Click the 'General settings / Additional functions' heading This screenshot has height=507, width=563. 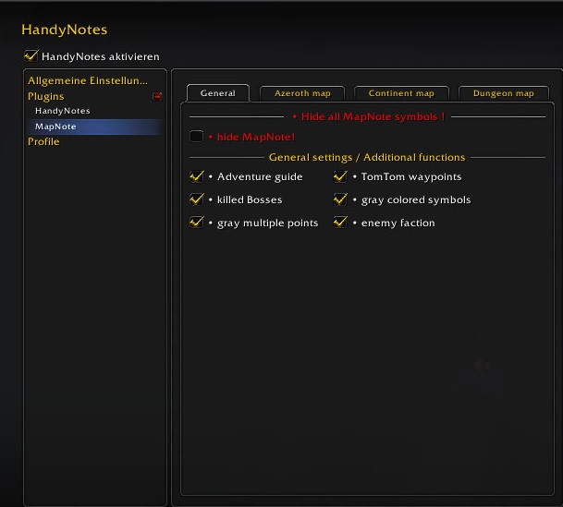pyautogui.click(x=367, y=158)
